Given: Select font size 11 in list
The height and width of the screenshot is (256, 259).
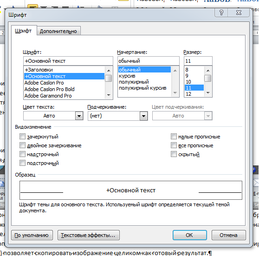Looking at the screenshot, I should [194, 88].
